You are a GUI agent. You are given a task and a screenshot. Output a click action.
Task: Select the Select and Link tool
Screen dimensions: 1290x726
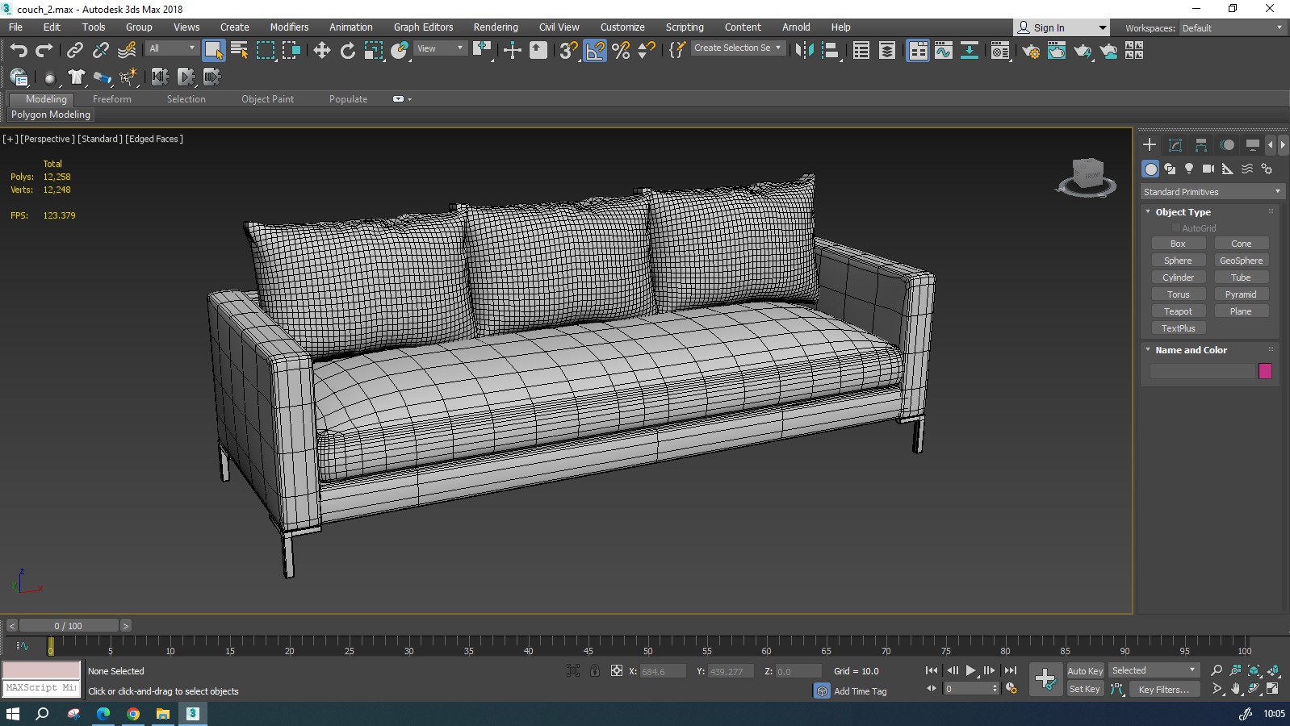coord(74,50)
